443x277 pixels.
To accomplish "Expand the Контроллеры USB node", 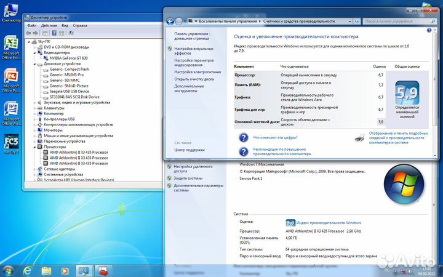I will [34, 119].
